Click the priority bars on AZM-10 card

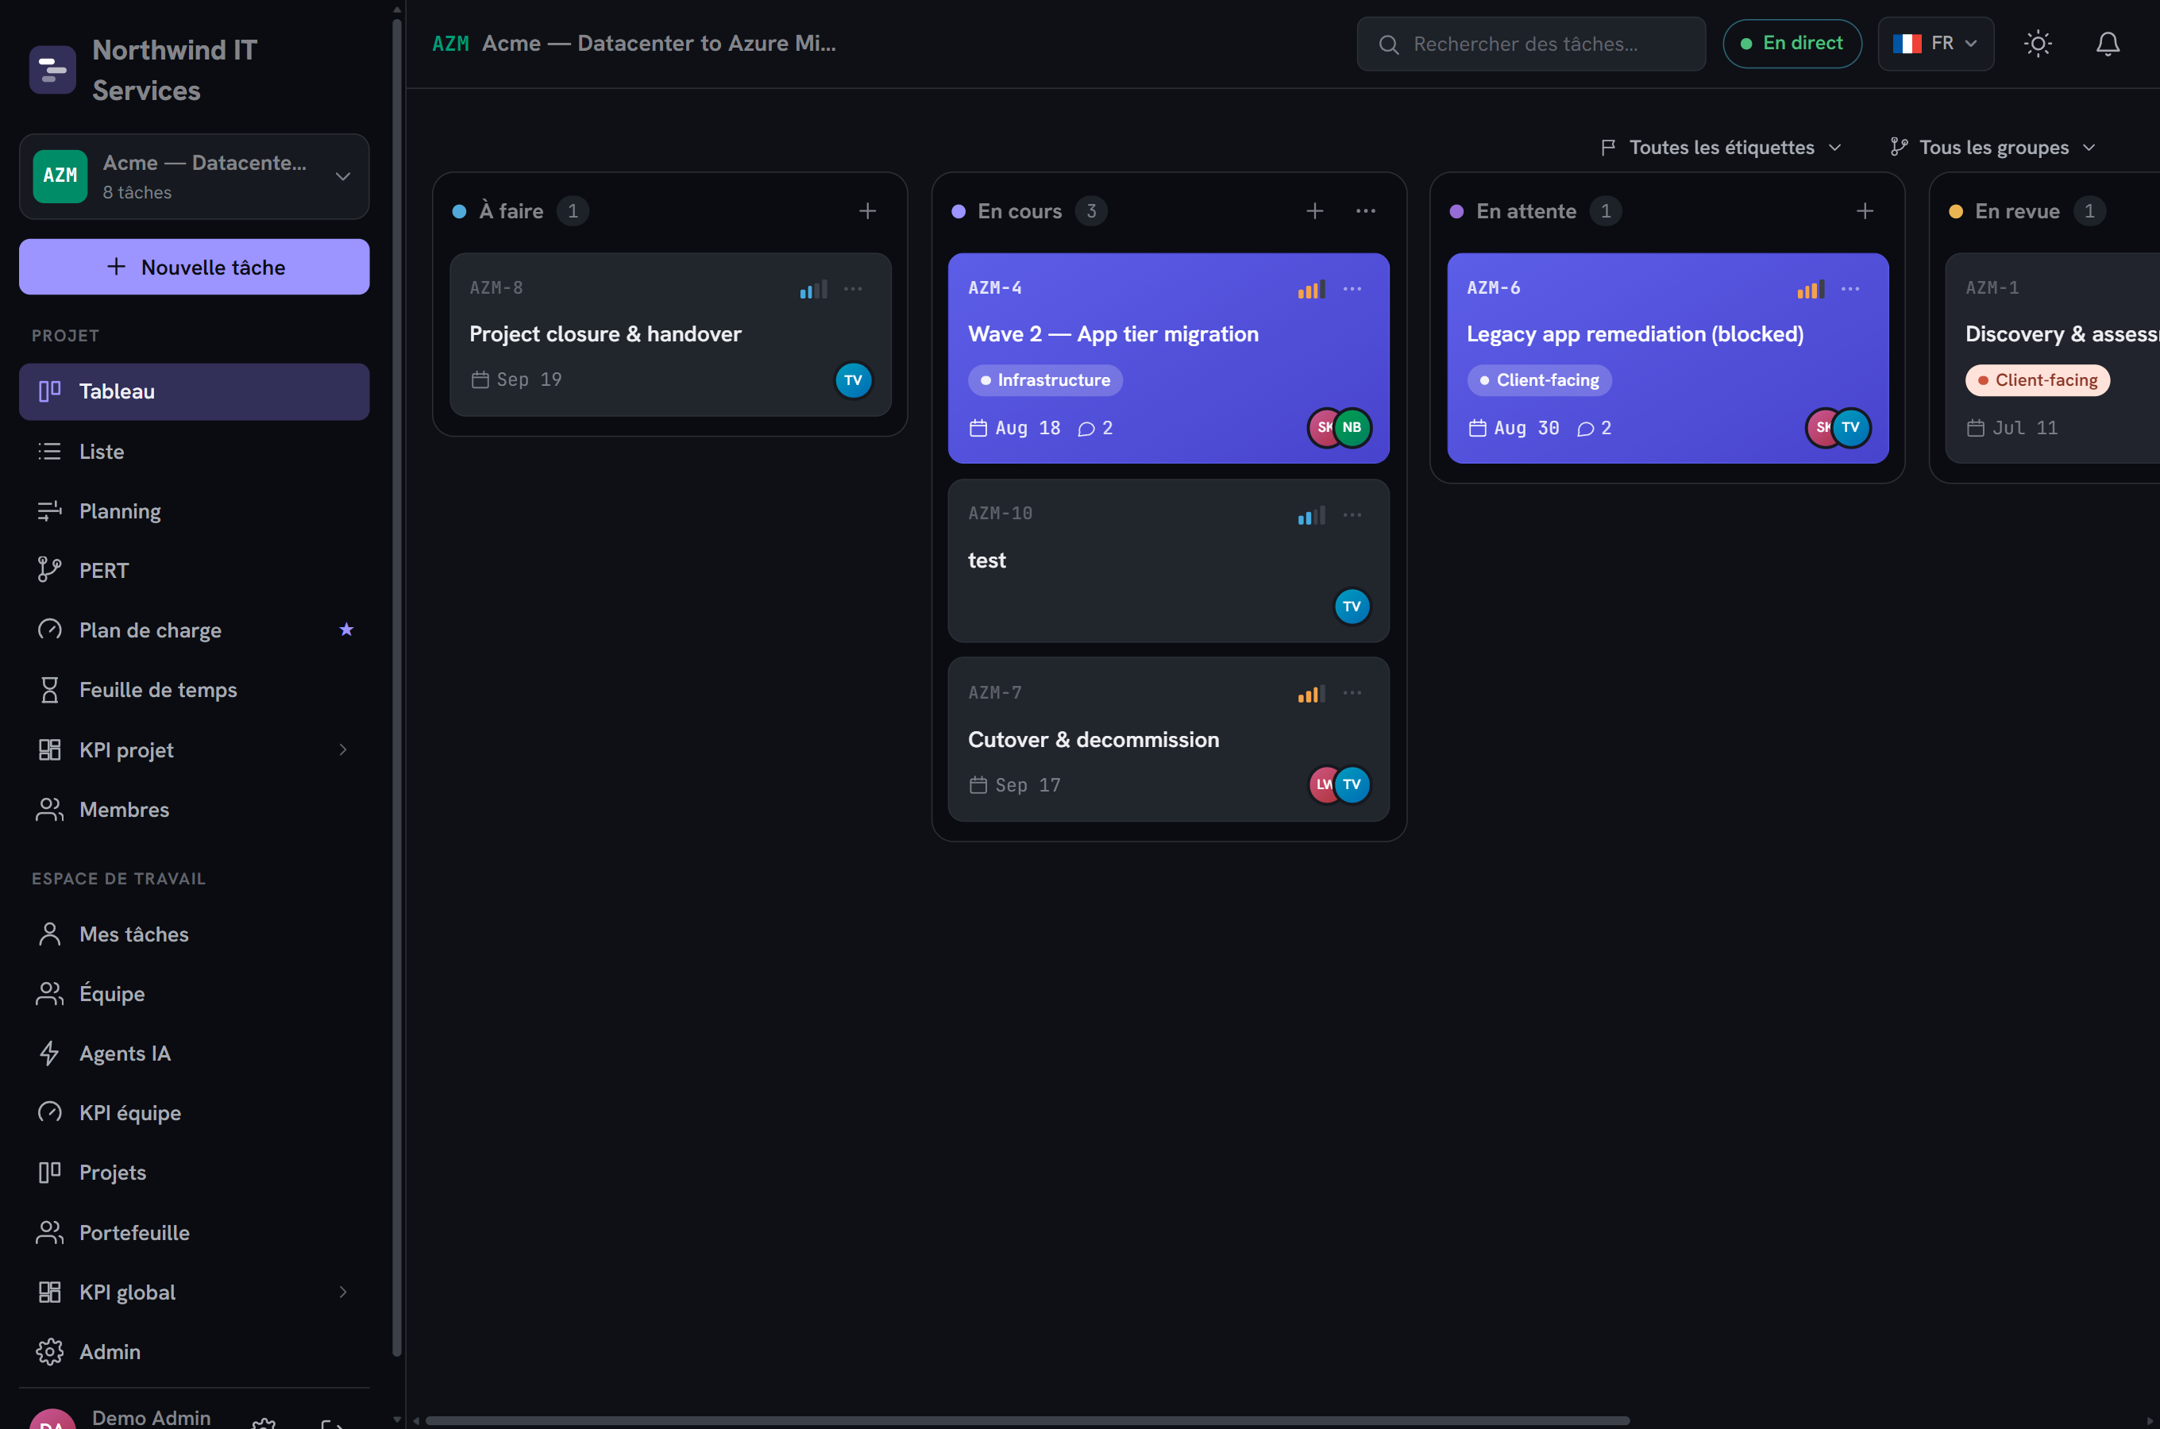1312,516
